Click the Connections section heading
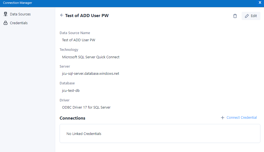264x152 pixels. tap(73, 118)
